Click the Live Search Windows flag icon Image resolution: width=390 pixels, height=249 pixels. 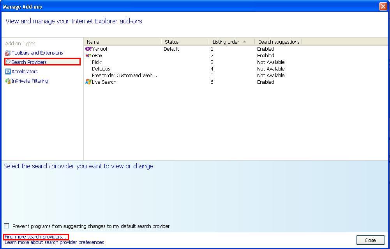coord(88,82)
